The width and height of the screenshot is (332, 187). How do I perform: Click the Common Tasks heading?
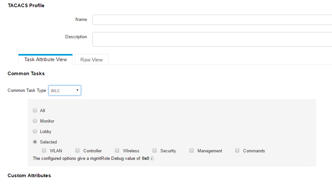(26, 74)
